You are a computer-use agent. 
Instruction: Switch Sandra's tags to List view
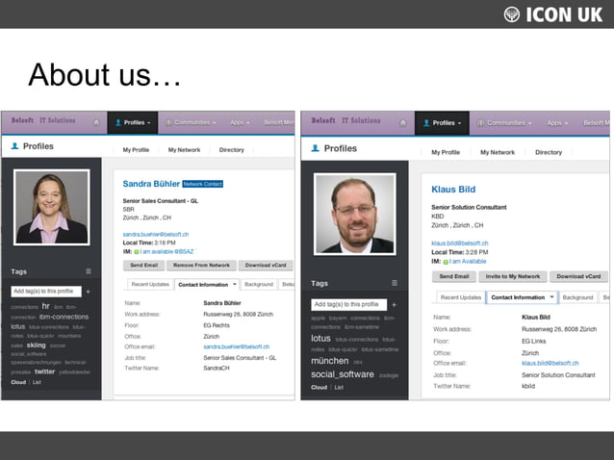37,382
